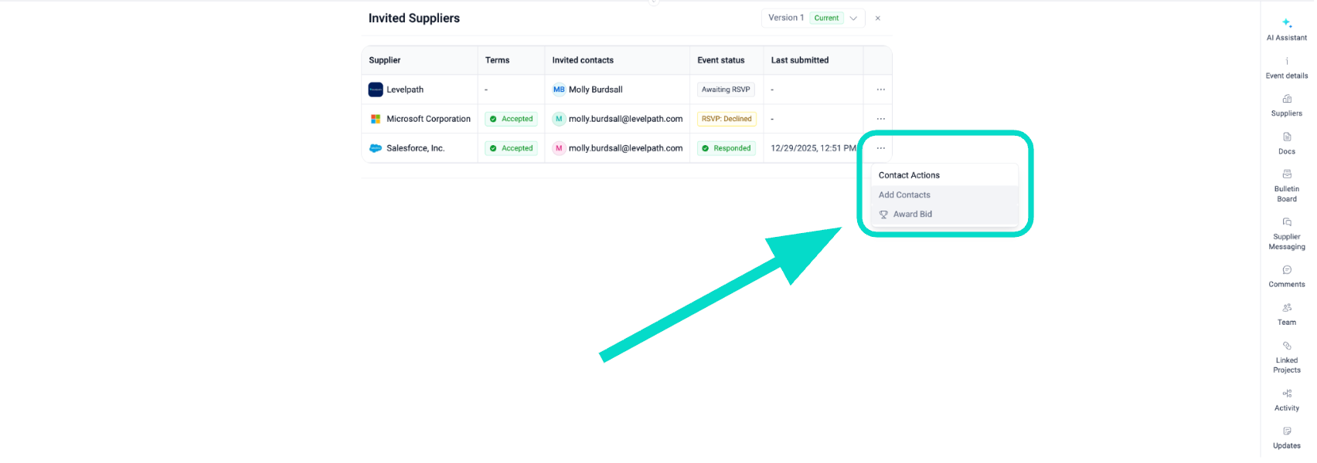Image resolution: width=1317 pixels, height=463 pixels.
Task: Open more options for Microsoft Corporation row
Action: 880,119
